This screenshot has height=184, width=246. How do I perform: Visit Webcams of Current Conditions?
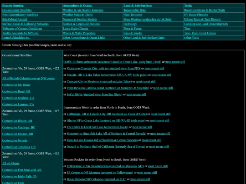[22, 29]
